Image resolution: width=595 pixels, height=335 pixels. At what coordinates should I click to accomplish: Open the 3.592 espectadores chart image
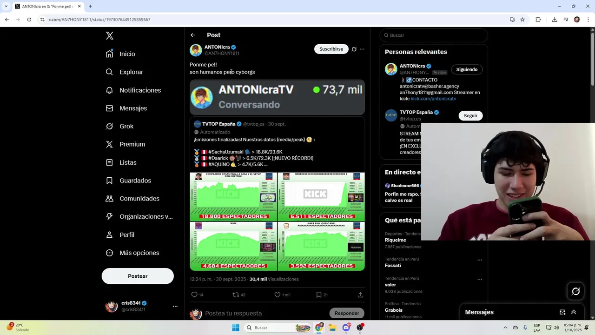pos(321,246)
